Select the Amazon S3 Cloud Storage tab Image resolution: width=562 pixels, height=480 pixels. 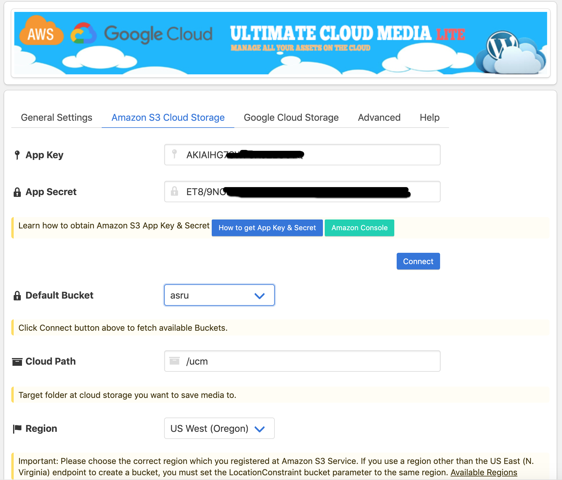tap(168, 117)
